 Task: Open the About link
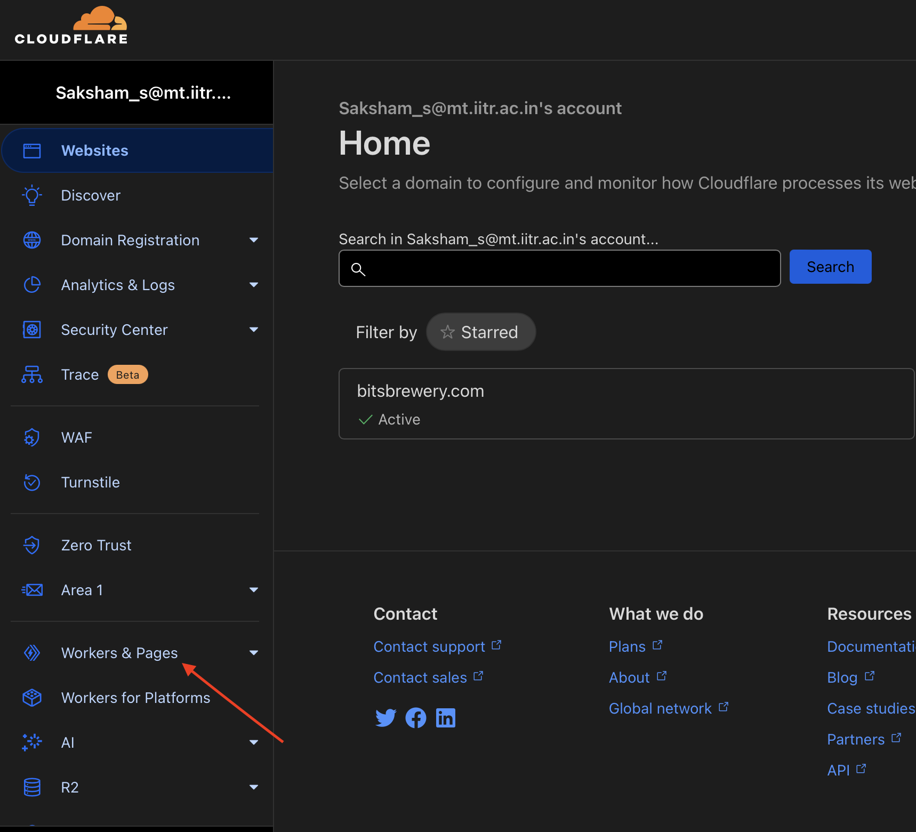[638, 677]
